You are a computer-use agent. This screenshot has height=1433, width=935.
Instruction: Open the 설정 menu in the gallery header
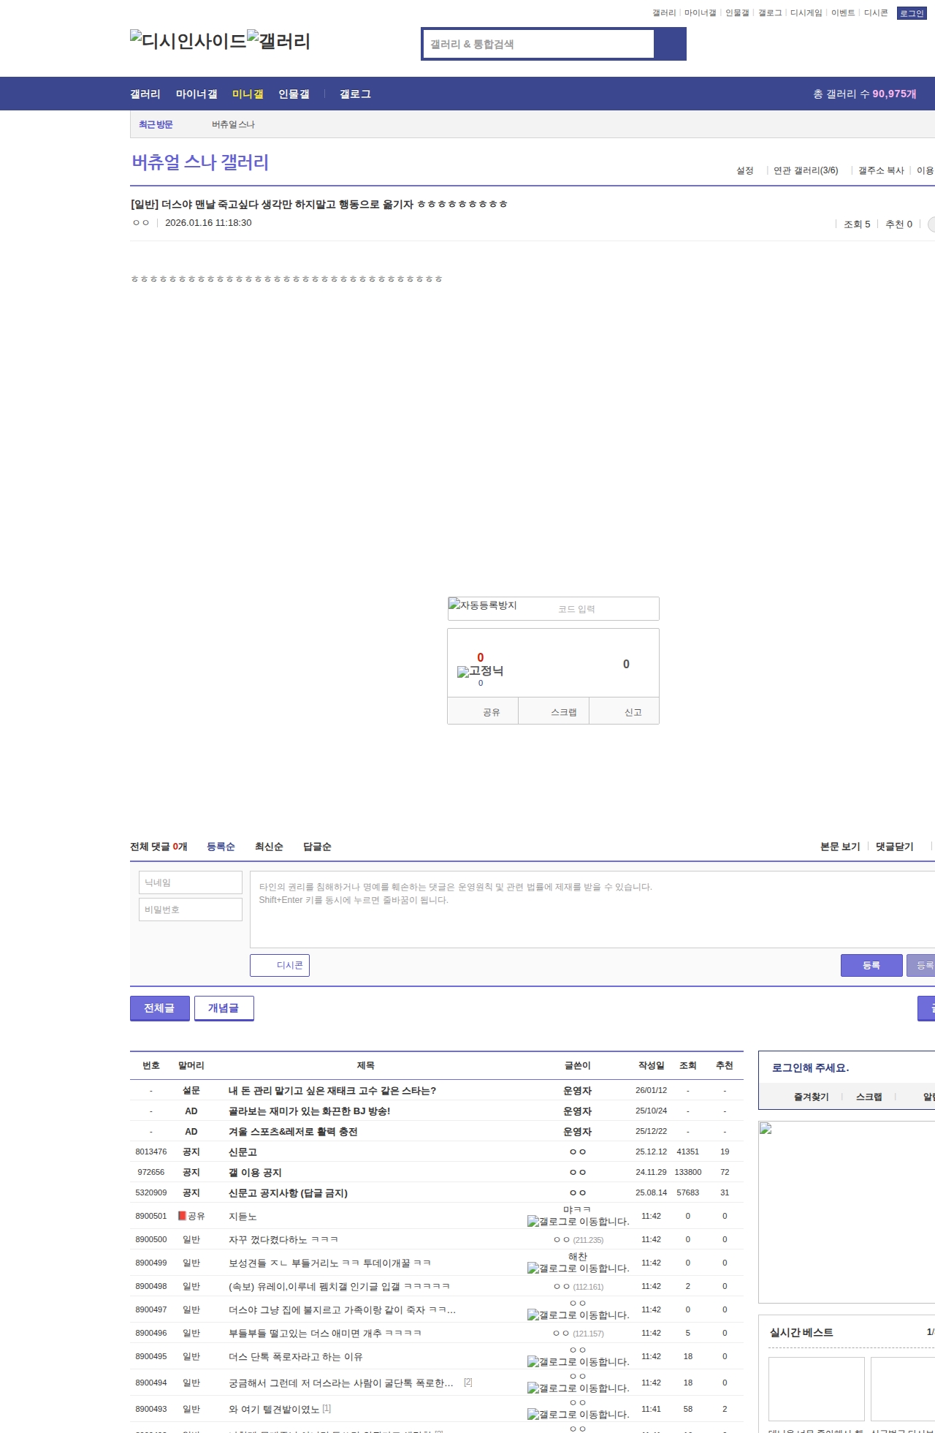click(744, 170)
